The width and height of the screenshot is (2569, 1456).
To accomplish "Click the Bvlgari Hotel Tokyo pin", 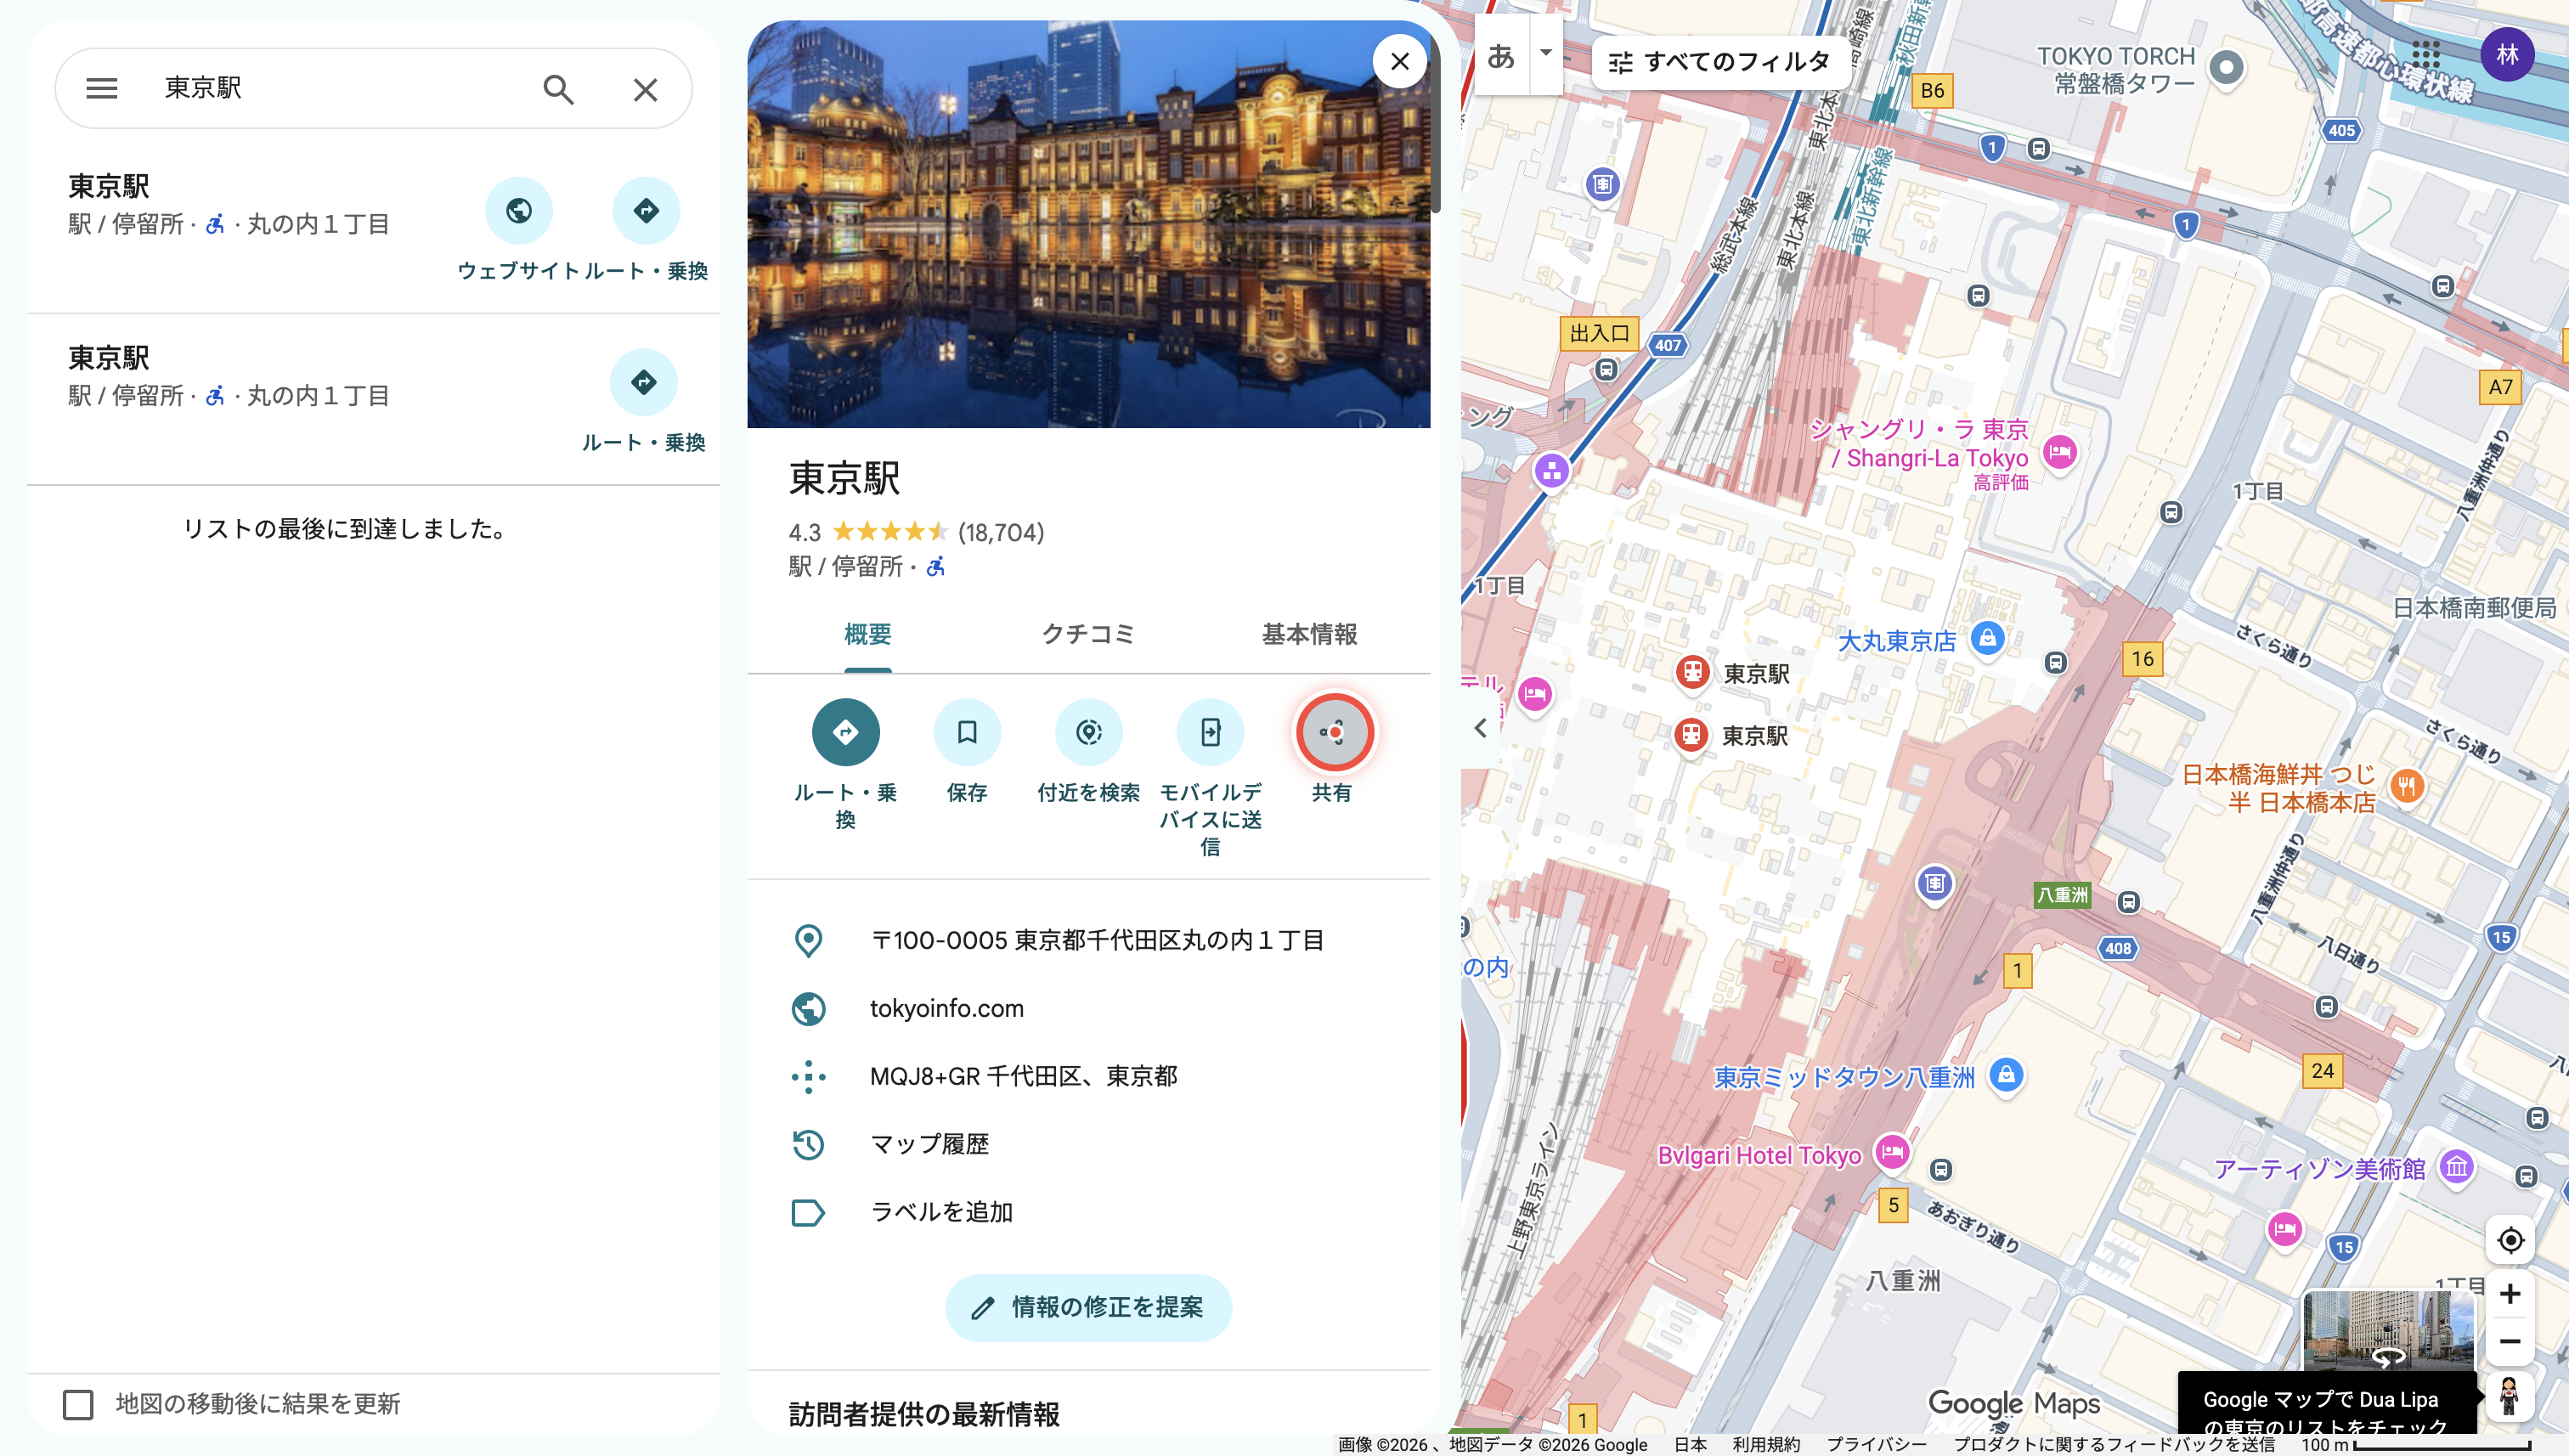I will click(1892, 1152).
